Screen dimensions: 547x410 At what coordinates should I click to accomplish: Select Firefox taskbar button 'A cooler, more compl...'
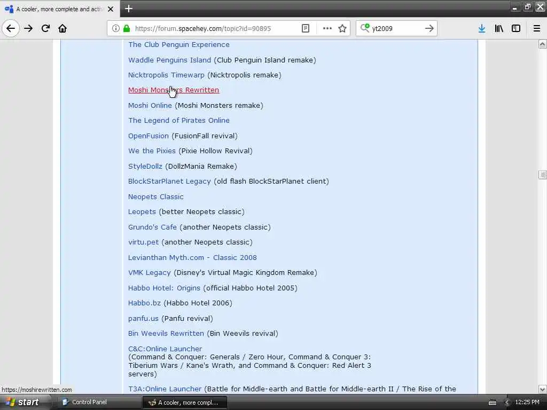click(184, 403)
